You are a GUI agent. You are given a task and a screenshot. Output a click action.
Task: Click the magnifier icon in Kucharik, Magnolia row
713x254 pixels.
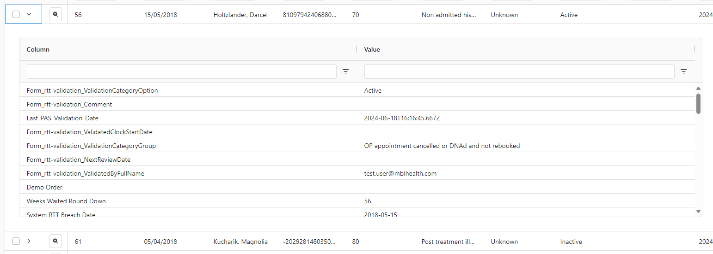(x=55, y=241)
